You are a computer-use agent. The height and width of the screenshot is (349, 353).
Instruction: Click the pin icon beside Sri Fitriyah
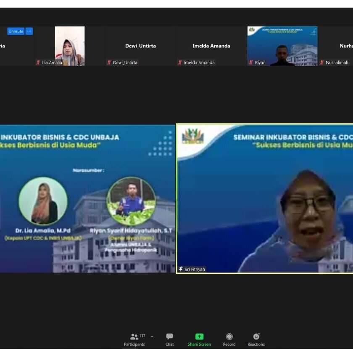pyautogui.click(x=181, y=269)
